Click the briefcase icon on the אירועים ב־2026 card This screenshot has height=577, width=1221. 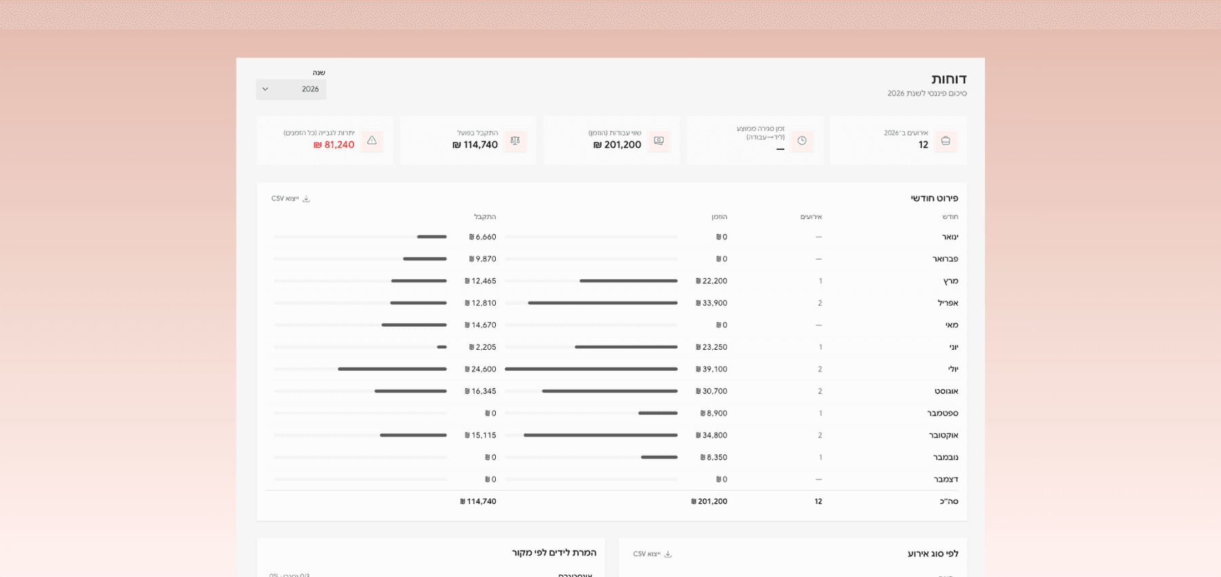click(946, 141)
